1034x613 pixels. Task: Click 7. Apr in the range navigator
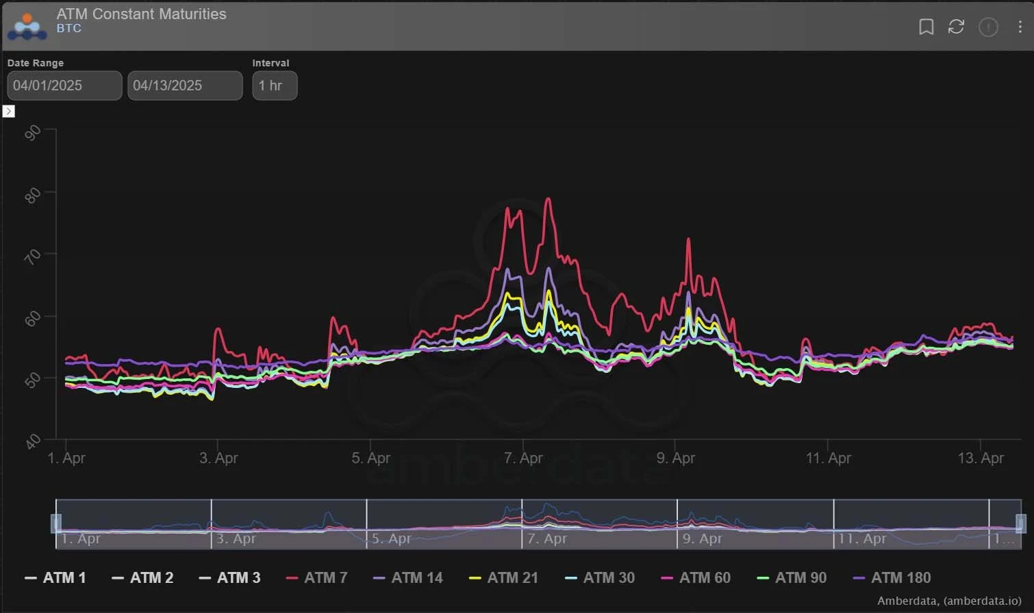(547, 539)
